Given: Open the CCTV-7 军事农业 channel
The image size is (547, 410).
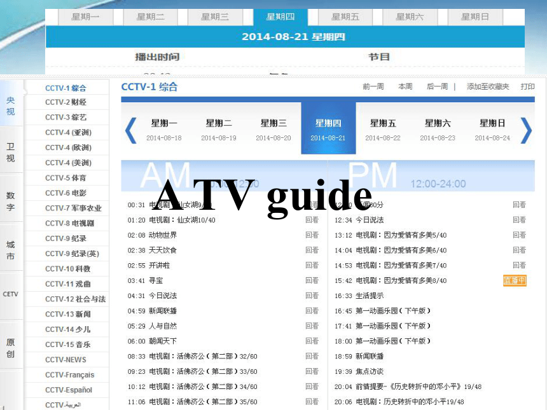Looking at the screenshot, I should 73,208.
